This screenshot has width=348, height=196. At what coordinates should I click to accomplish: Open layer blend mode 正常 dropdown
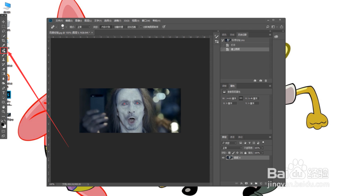[232, 148]
